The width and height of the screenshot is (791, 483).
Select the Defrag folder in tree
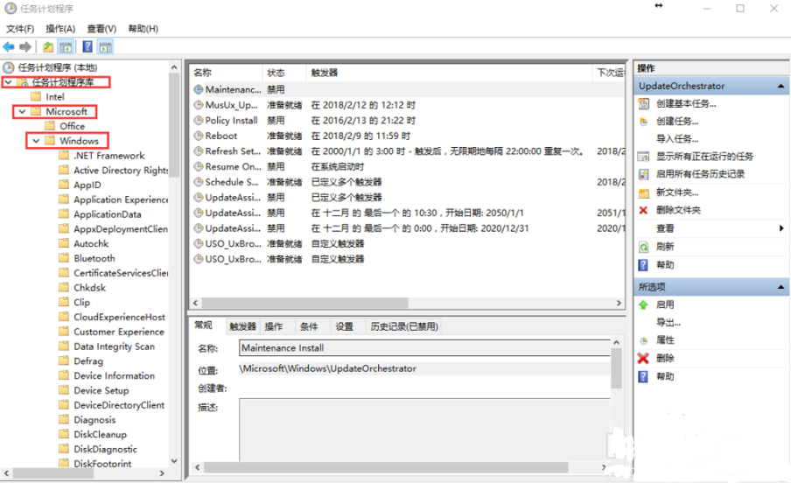pos(88,361)
